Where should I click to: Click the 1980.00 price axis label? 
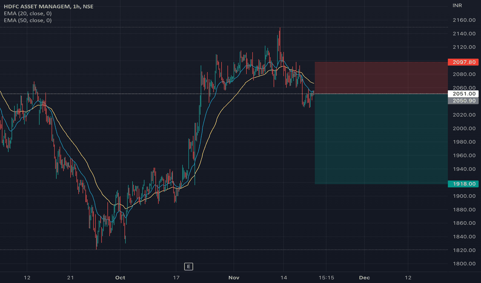(x=464, y=142)
